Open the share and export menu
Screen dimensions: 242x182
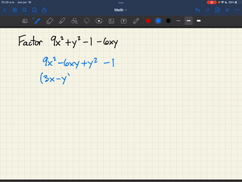tap(44, 10)
